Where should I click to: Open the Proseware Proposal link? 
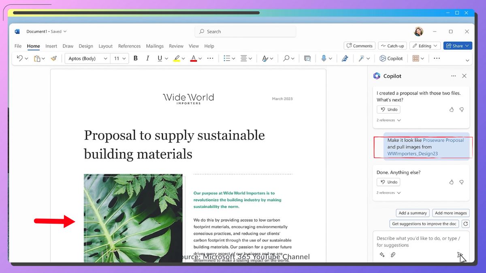tap(443, 140)
